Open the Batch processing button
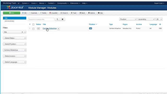The width and height of the screenshot is (167, 94). pos(82,13)
